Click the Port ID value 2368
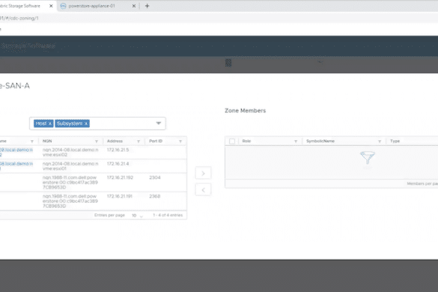This screenshot has width=438, height=292. click(x=155, y=196)
